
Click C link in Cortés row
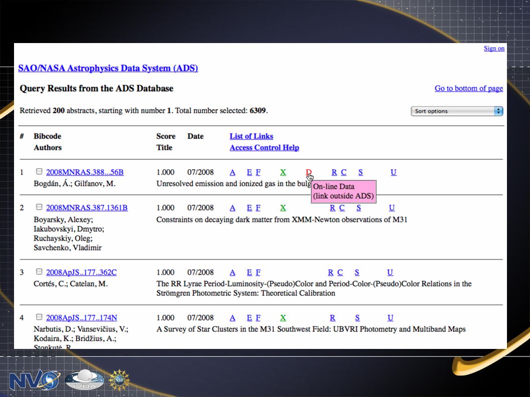[x=340, y=272]
